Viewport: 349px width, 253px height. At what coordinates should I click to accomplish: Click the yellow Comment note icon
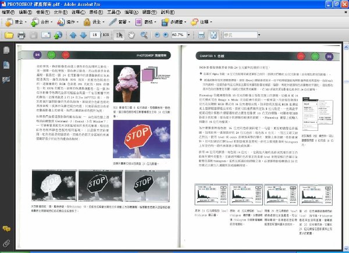(194, 22)
